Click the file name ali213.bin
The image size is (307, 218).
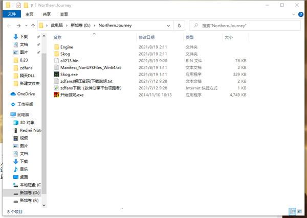click(69, 61)
